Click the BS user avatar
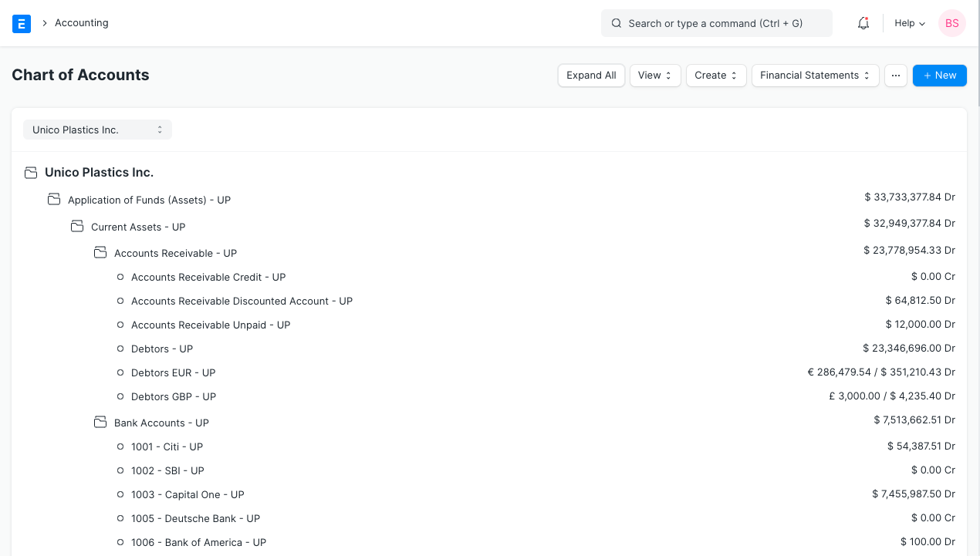 click(951, 23)
